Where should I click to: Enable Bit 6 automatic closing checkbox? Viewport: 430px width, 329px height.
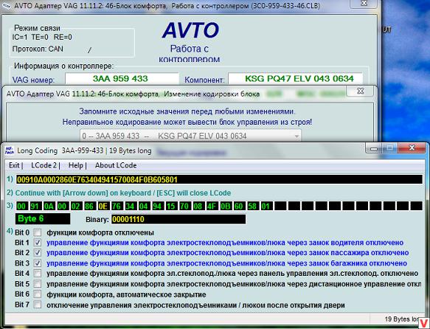click(38, 294)
